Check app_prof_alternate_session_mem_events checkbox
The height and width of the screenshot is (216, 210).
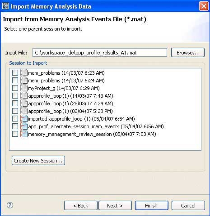click(x=15, y=126)
